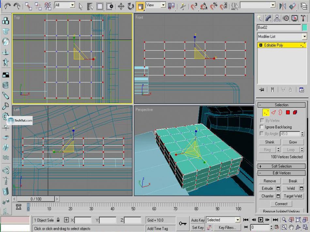Open the reference coordinate View dropdown
310x232 pixels.
pos(156,5)
